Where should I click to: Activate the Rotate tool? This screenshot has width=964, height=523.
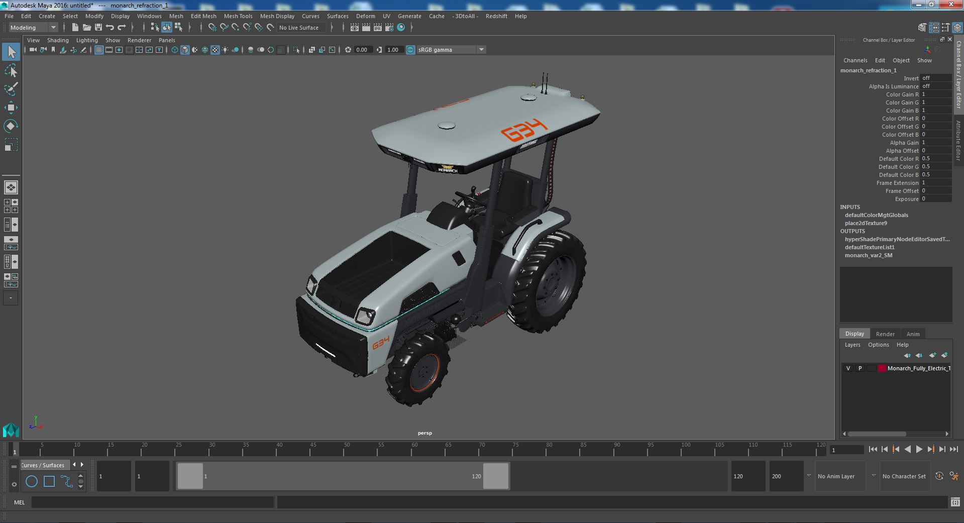pyautogui.click(x=11, y=126)
